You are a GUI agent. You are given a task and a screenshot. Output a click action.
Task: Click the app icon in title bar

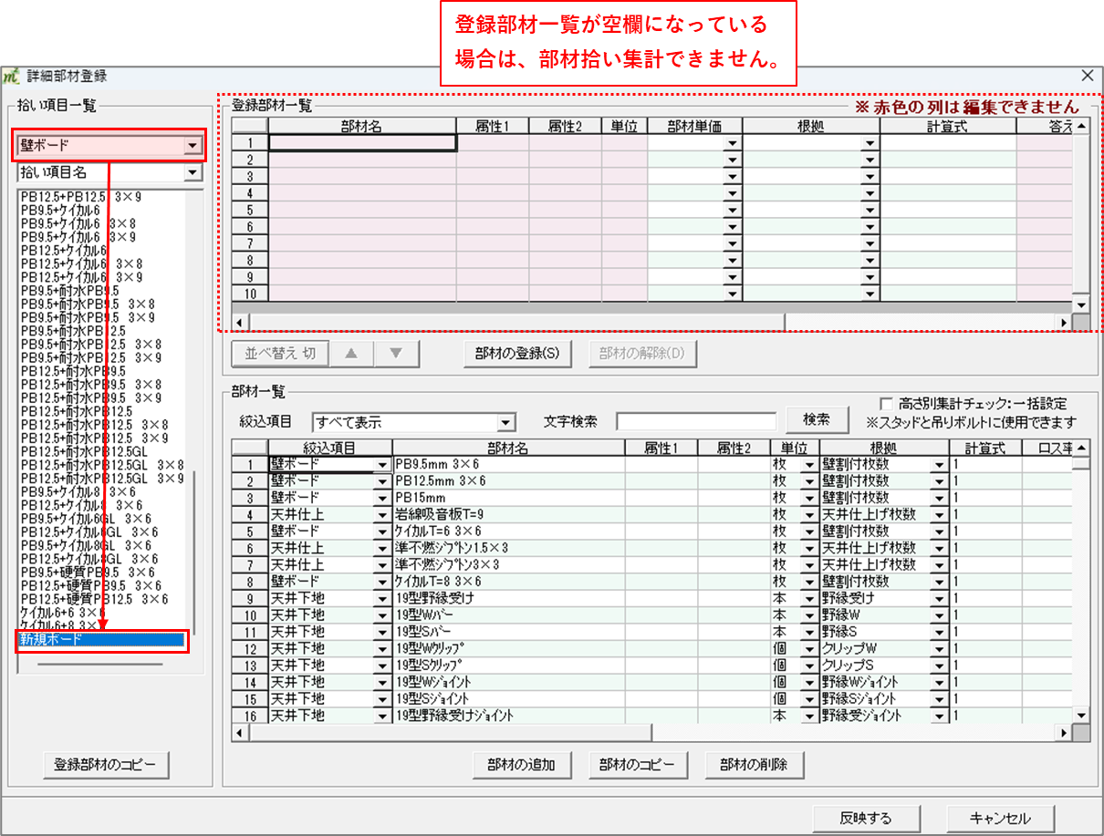pos(11,77)
